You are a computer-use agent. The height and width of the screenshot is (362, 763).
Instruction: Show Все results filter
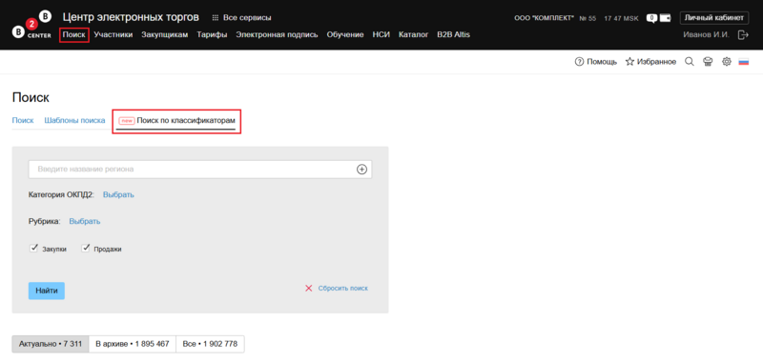click(210, 344)
